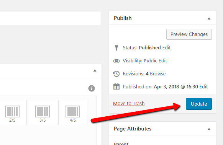Viewport: 223px width, 145px height.
Task: Choose the 4/5 column layout
Action: point(73,112)
